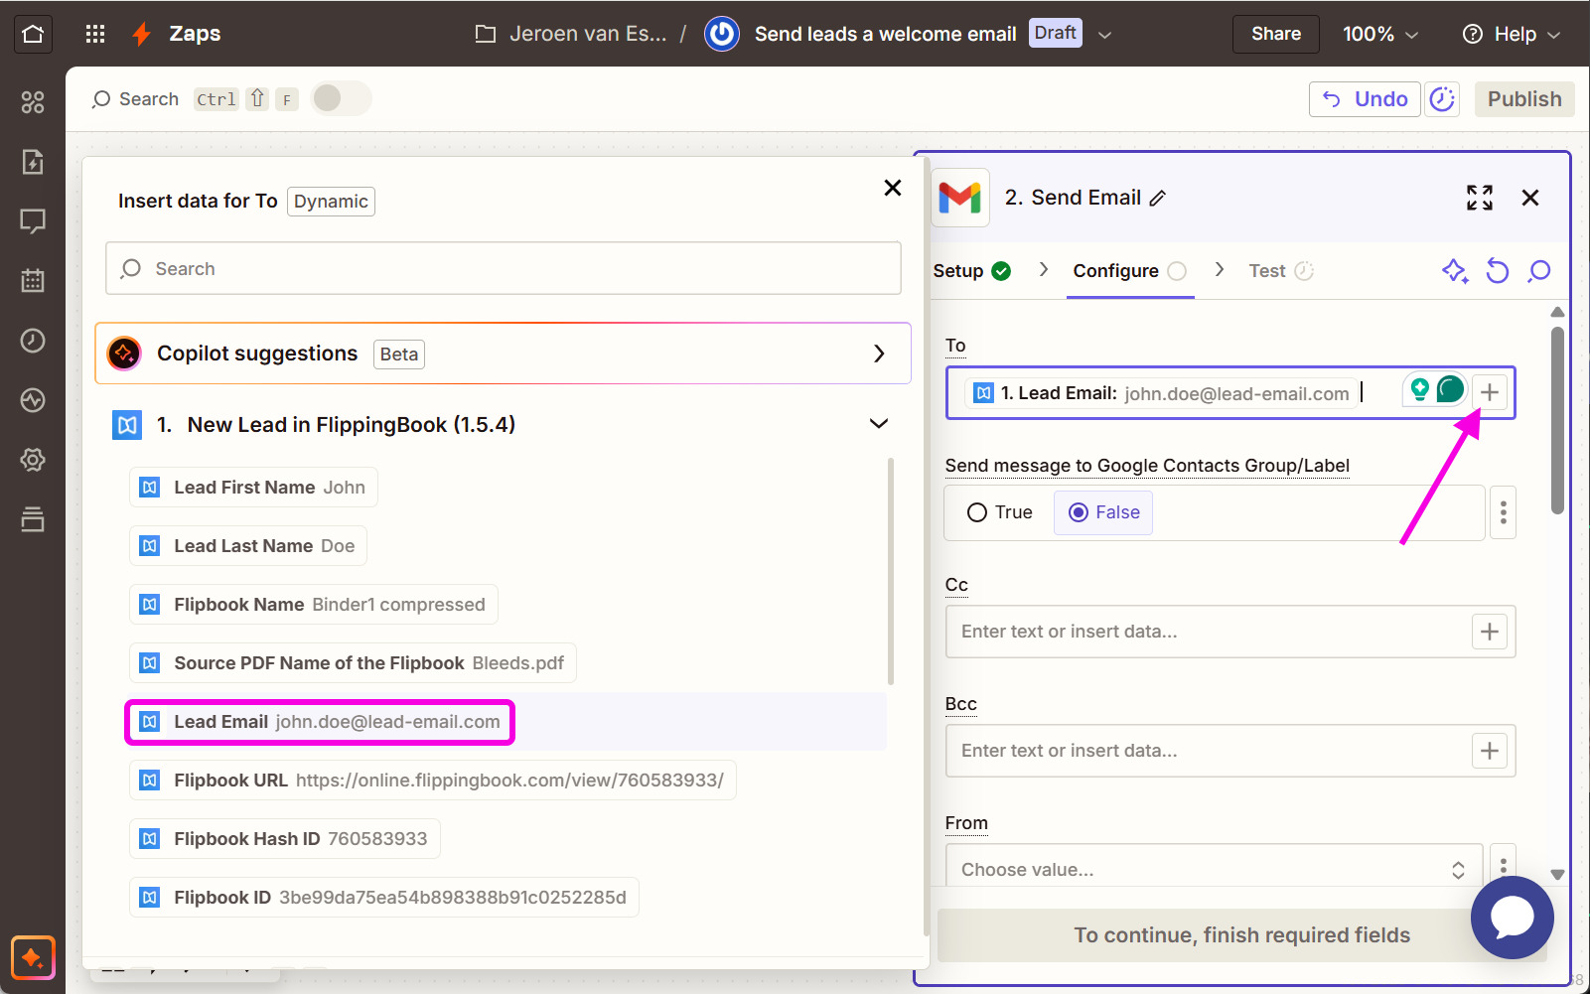Open the 100% zoom dropdown

[1380, 34]
